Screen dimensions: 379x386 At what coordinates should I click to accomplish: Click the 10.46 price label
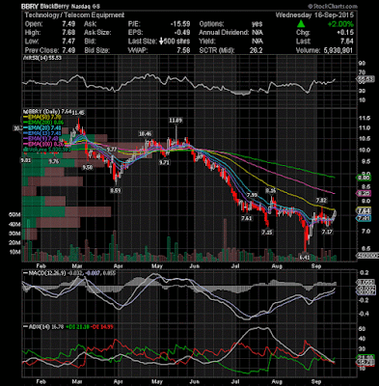pyautogui.click(x=145, y=133)
